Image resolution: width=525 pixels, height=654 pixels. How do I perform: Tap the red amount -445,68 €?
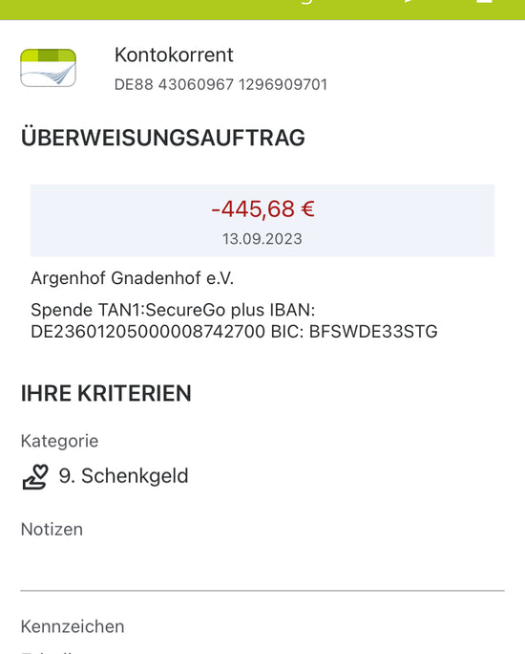pyautogui.click(x=262, y=208)
